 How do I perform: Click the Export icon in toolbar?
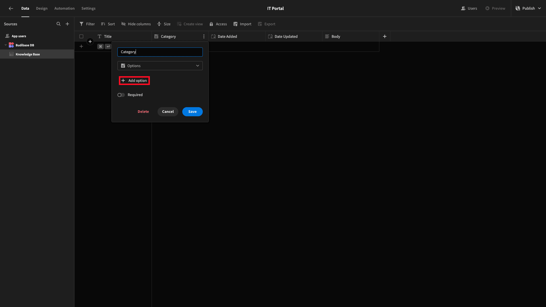click(x=266, y=24)
